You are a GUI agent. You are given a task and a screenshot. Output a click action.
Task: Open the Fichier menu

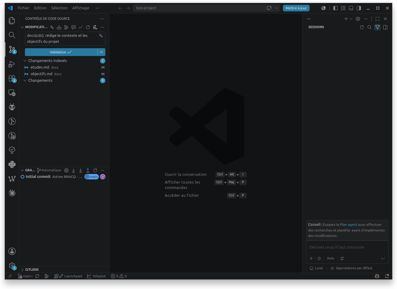point(23,8)
